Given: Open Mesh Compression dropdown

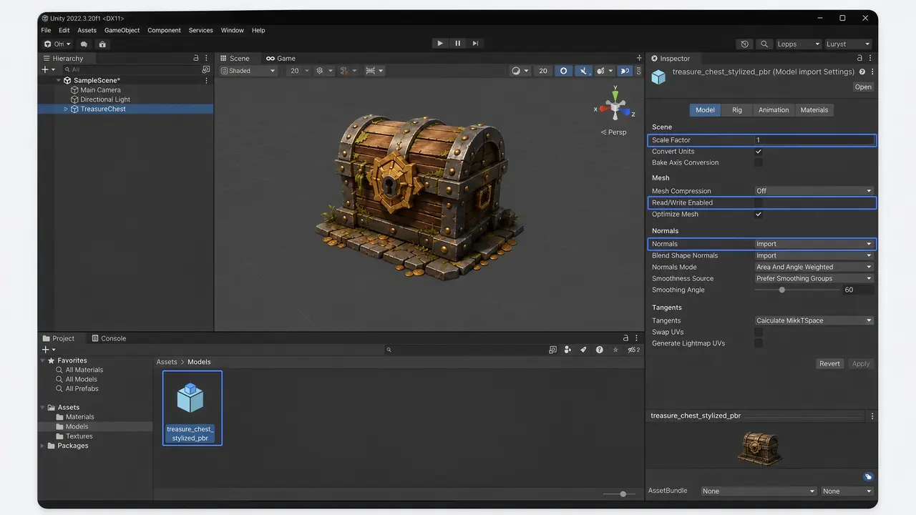Looking at the screenshot, I should (814, 191).
